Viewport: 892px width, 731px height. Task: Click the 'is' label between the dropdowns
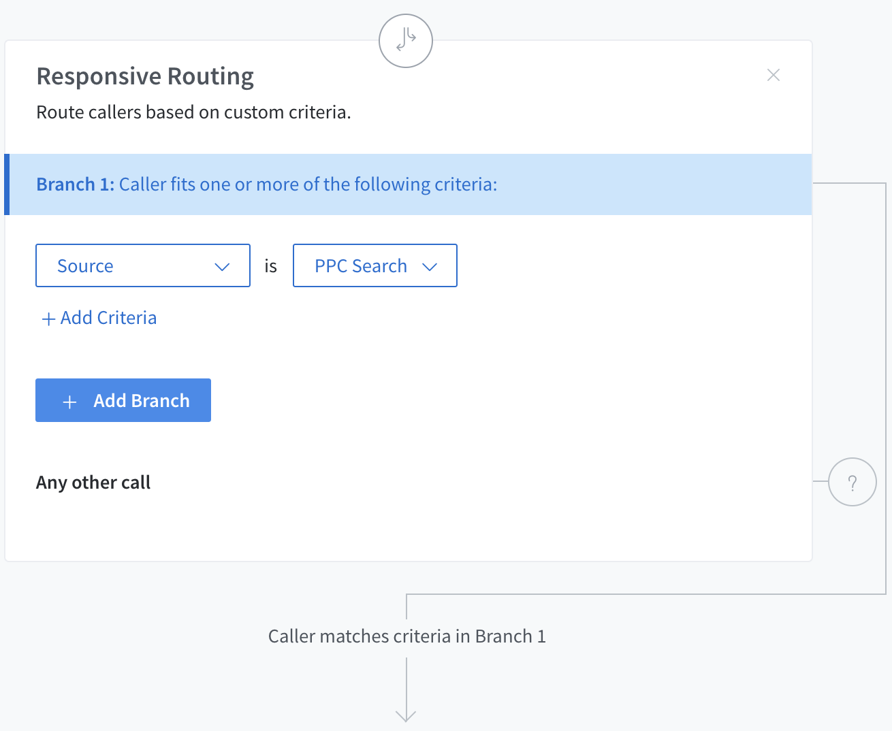point(270,265)
